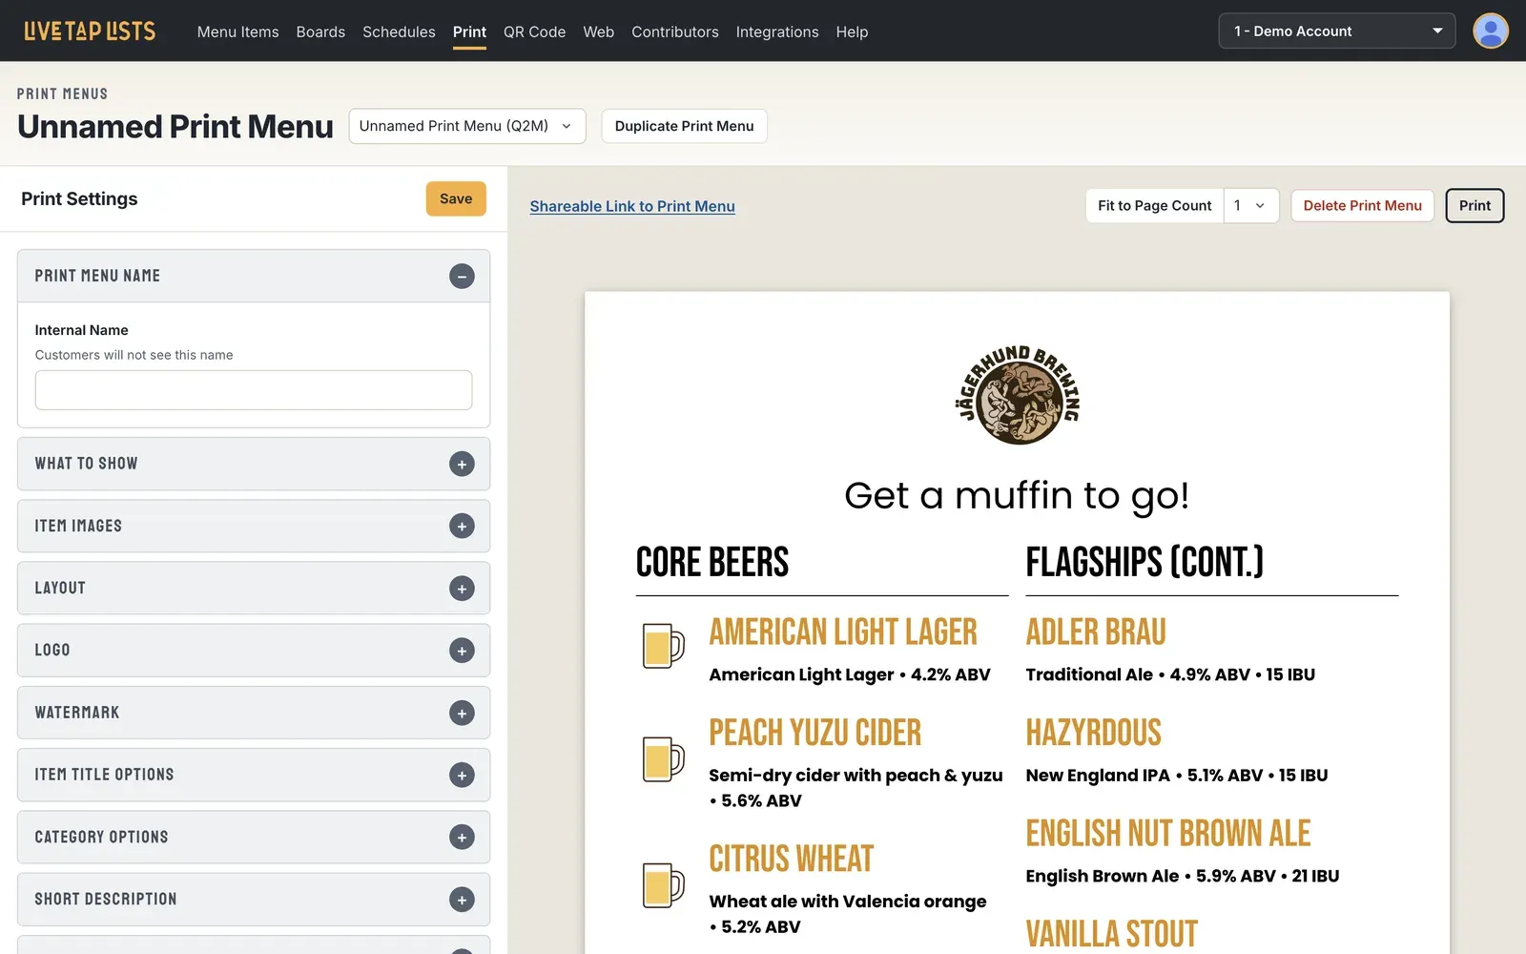Click Delete Print Menu button

[1362, 205]
